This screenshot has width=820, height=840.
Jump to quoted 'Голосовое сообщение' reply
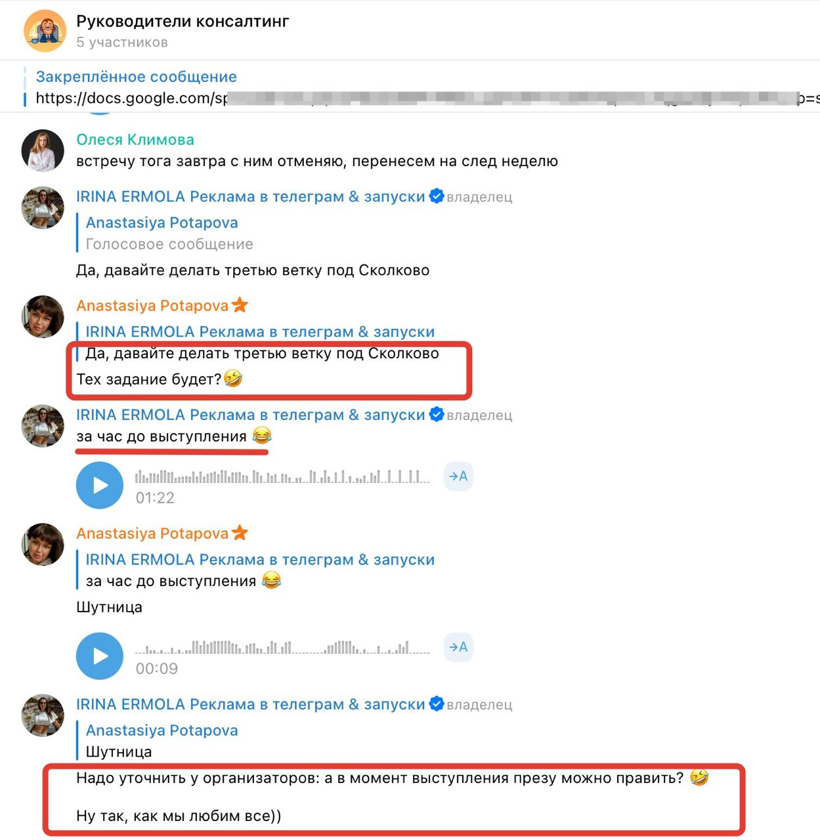point(168,233)
